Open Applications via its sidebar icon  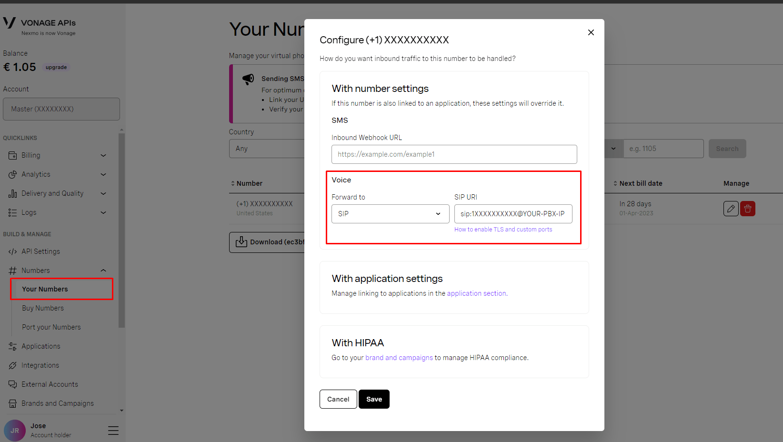[12, 346]
